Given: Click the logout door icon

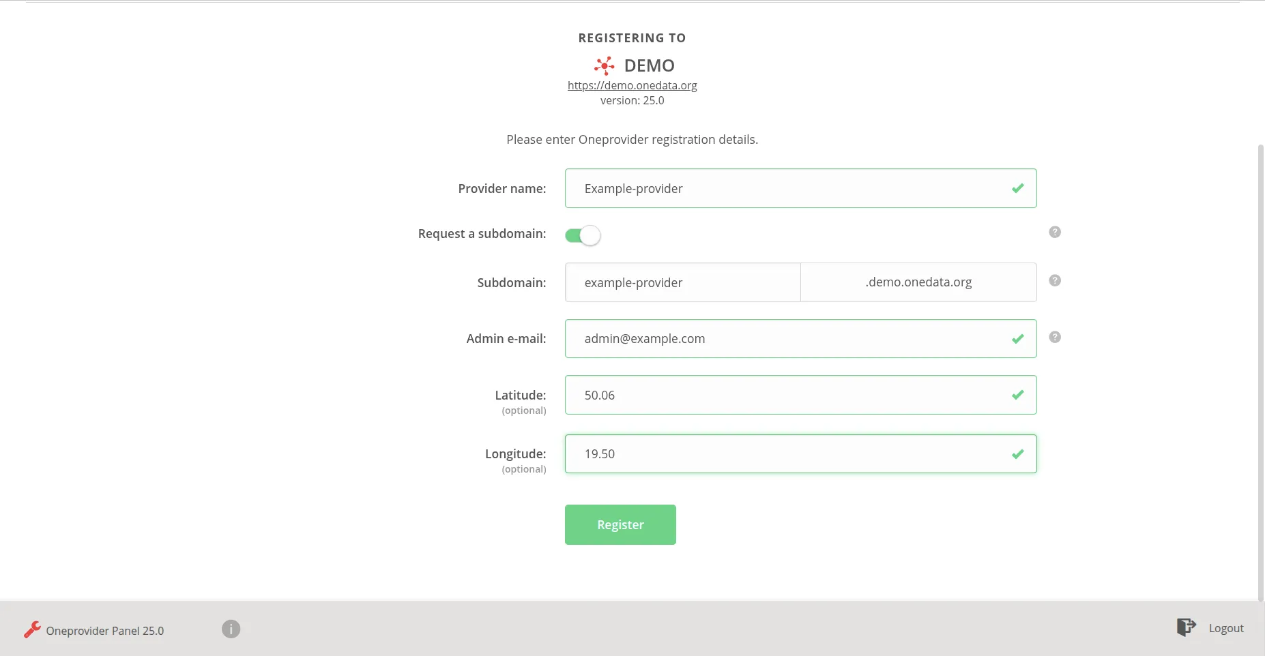Looking at the screenshot, I should (x=1186, y=627).
